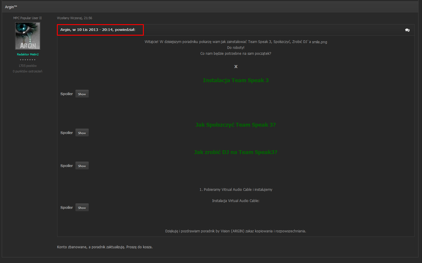Image resolution: width=422 pixels, height=263 pixels.
Task: Click the Jak Spolszczyć Team Speak 3? heading
Action: point(236,125)
